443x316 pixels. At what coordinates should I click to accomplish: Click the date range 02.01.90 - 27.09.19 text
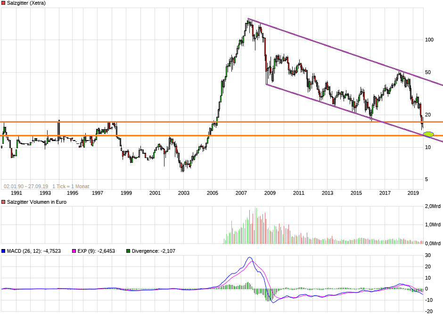pos(26,186)
